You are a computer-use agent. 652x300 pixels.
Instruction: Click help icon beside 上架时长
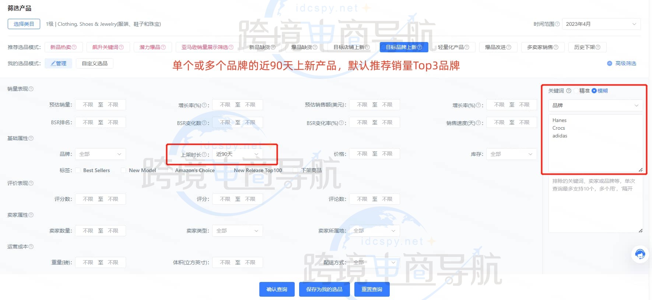pyautogui.click(x=204, y=154)
